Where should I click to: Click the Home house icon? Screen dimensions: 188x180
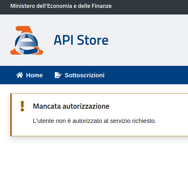[20, 75]
